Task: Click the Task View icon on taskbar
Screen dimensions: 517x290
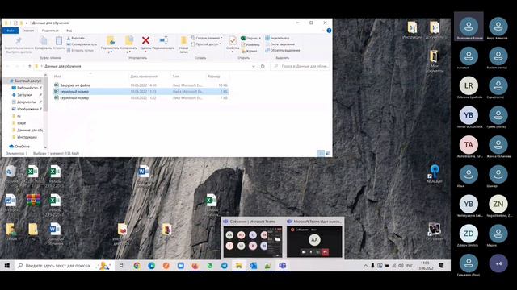Action: click(122, 265)
